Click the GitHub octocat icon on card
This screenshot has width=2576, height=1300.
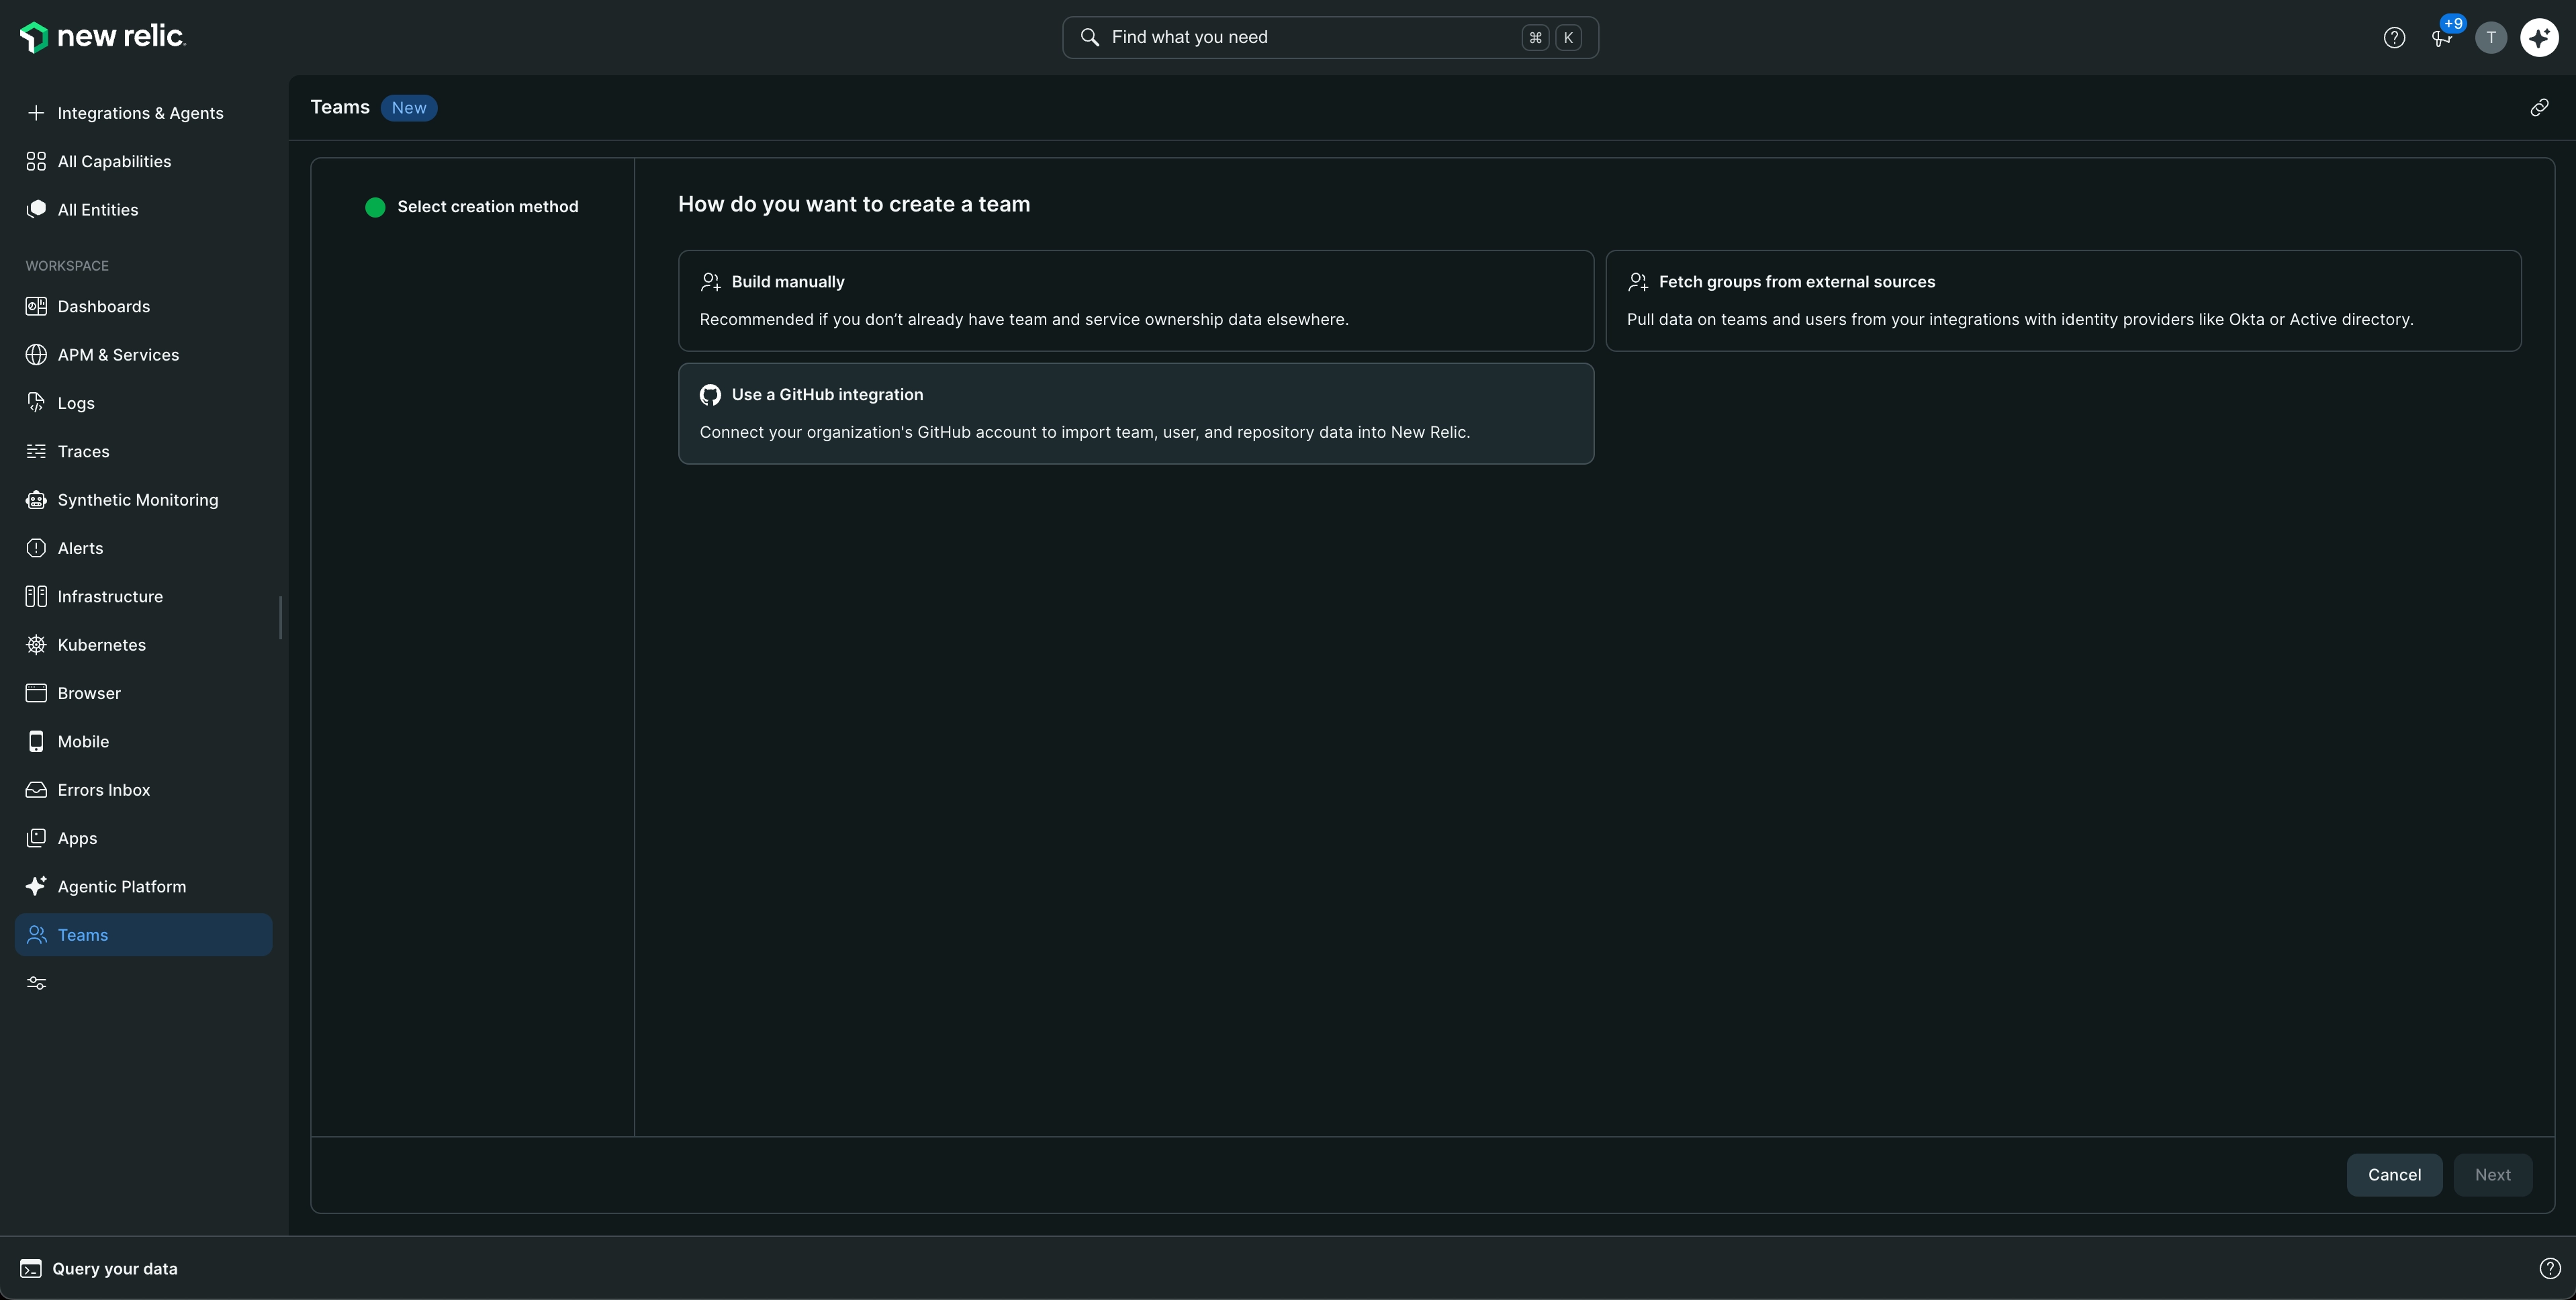pyautogui.click(x=710, y=395)
